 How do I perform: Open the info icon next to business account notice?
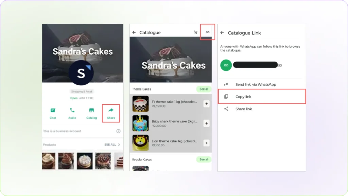118,131
